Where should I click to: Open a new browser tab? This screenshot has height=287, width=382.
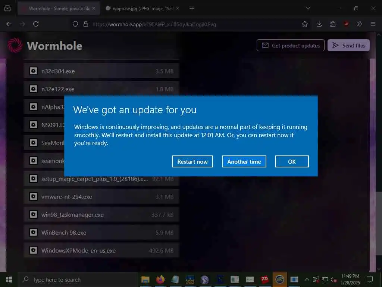[x=192, y=9]
